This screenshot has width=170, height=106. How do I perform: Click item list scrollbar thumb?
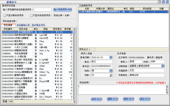pyautogui.click(x=74, y=32)
